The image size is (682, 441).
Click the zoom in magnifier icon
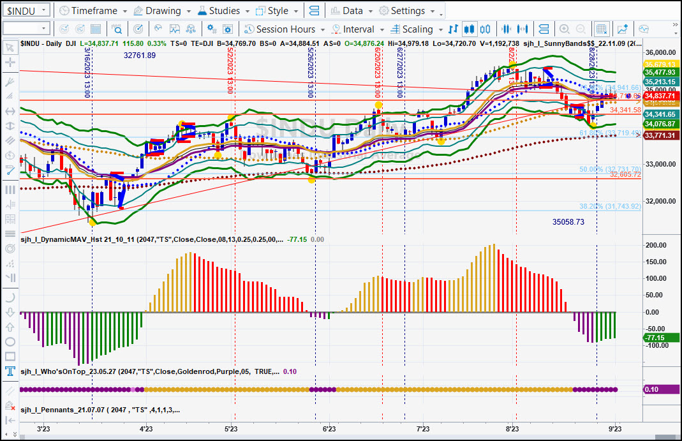point(565,29)
